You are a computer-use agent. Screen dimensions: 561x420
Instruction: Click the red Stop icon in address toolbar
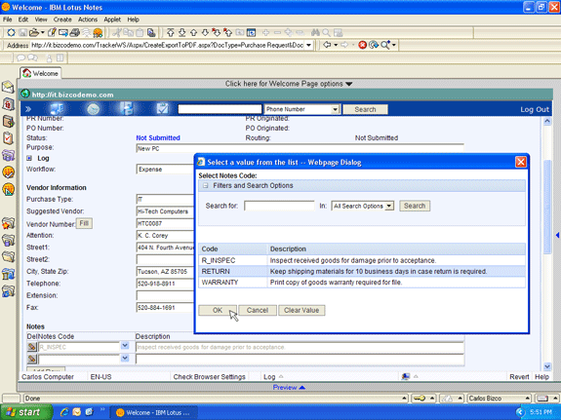(362, 45)
